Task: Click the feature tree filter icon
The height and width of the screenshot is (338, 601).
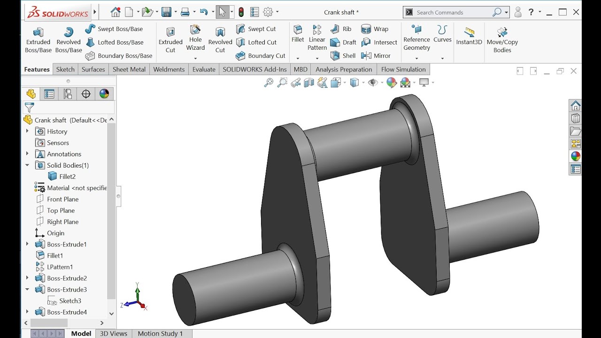Action: pyautogui.click(x=29, y=108)
